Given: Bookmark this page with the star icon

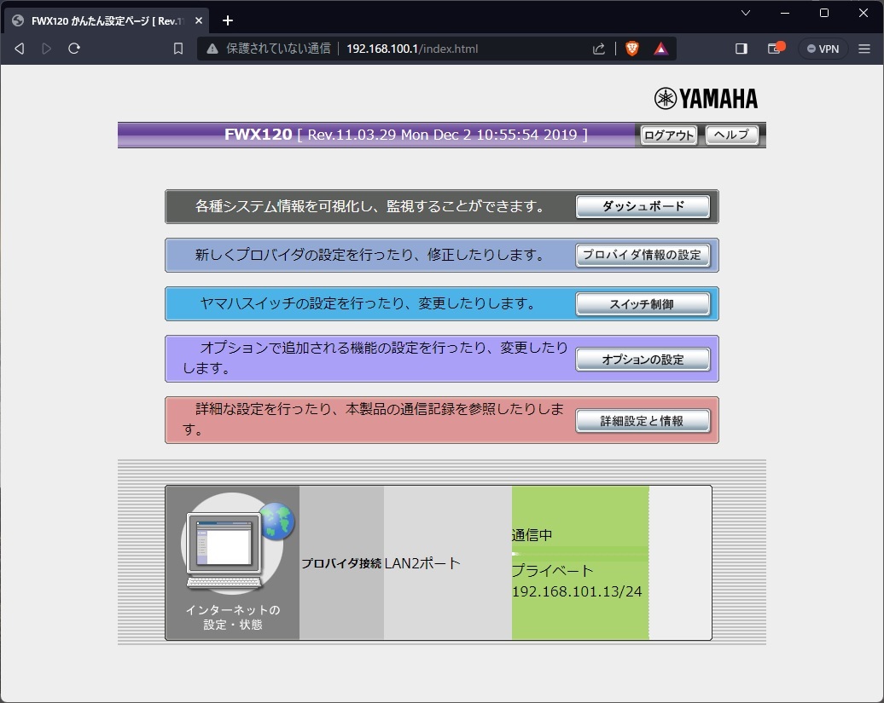Looking at the screenshot, I should click(x=177, y=49).
